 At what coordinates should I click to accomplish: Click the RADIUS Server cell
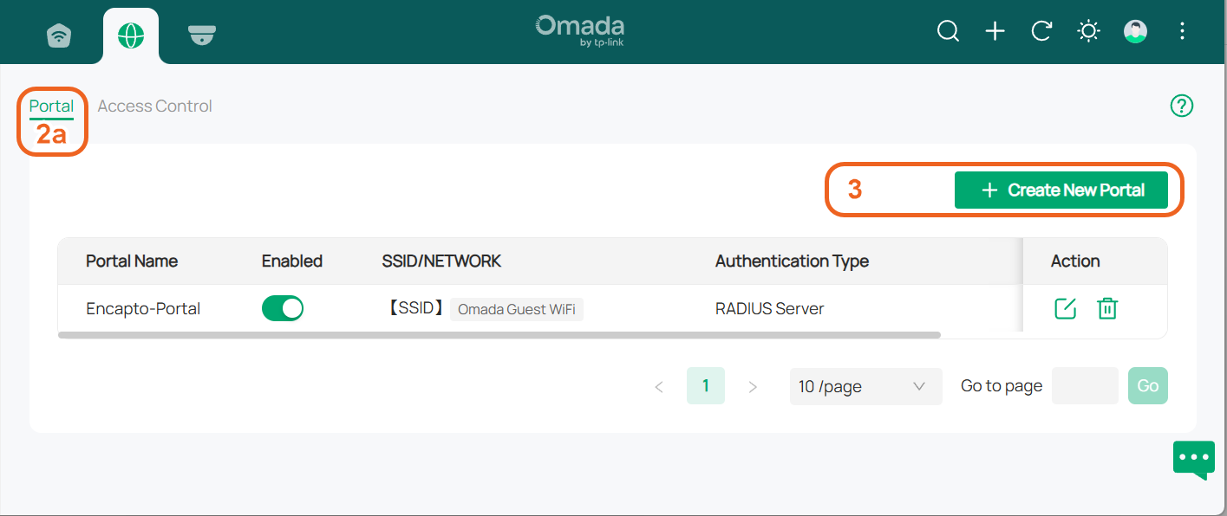click(769, 308)
